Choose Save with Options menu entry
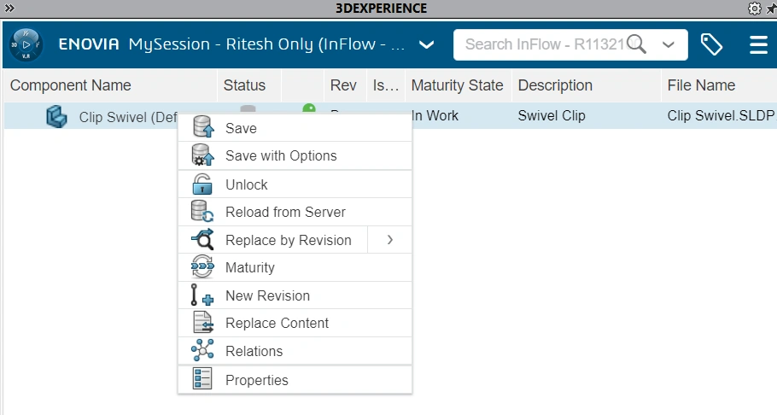This screenshot has width=777, height=415. 281,156
